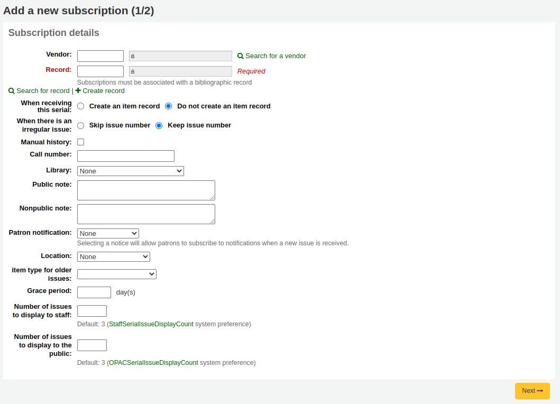Click inside the Public note text area

146,190
